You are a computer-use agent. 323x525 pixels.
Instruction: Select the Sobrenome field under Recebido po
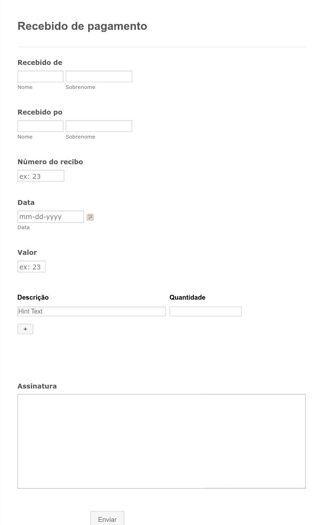coord(99,126)
